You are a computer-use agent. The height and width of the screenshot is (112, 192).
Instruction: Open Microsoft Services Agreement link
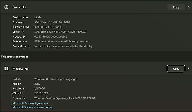(x=30, y=103)
